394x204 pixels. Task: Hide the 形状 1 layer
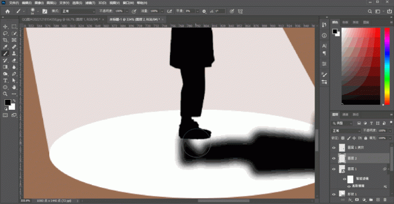(x=334, y=194)
